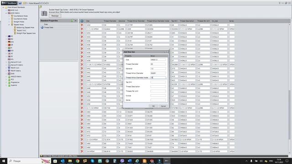Collapse the ANSI Metric standard
The width and height of the screenshot is (292, 164).
6,13
